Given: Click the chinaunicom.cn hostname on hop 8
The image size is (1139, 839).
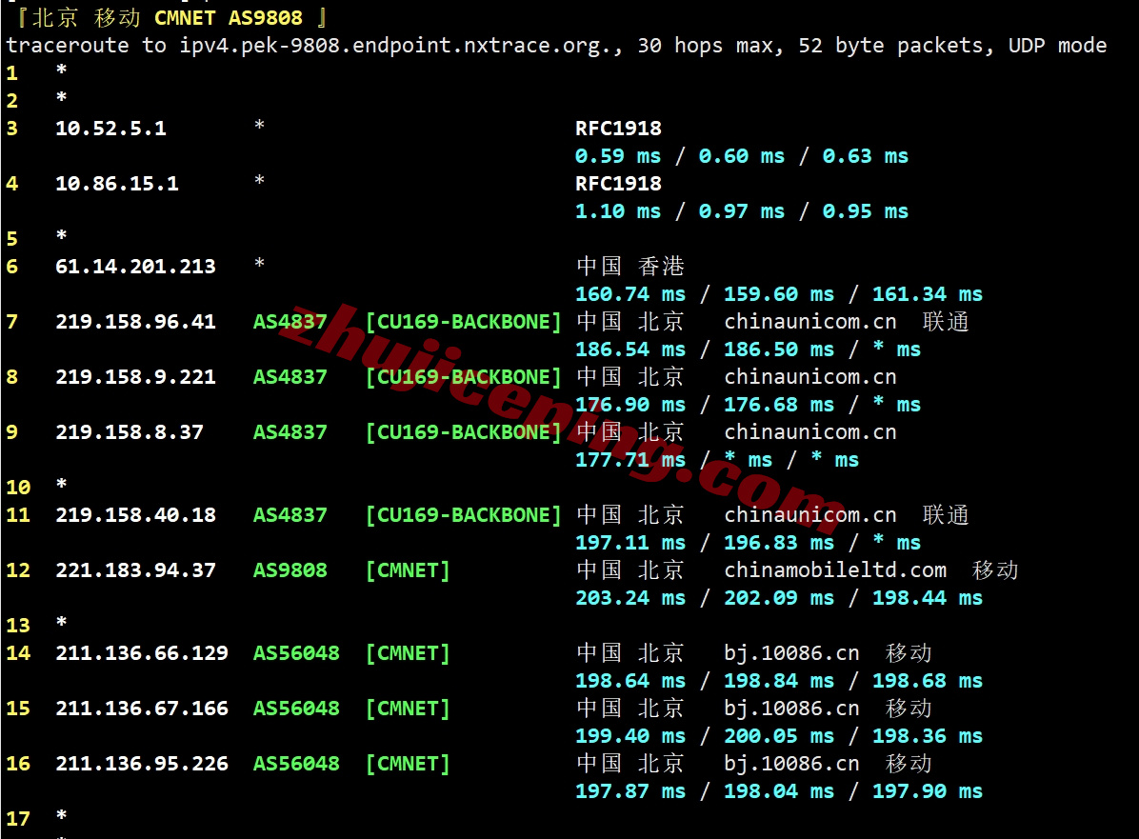Looking at the screenshot, I should [809, 377].
